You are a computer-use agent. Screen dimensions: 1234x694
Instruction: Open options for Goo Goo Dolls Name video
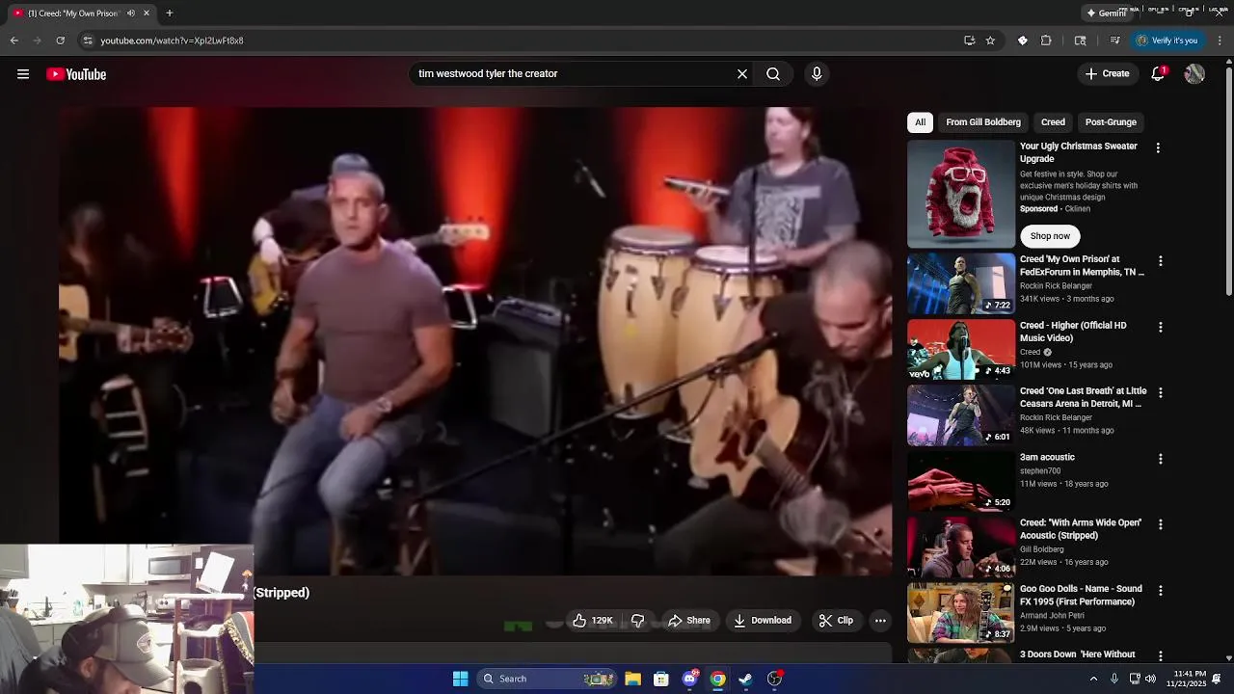point(1161,590)
